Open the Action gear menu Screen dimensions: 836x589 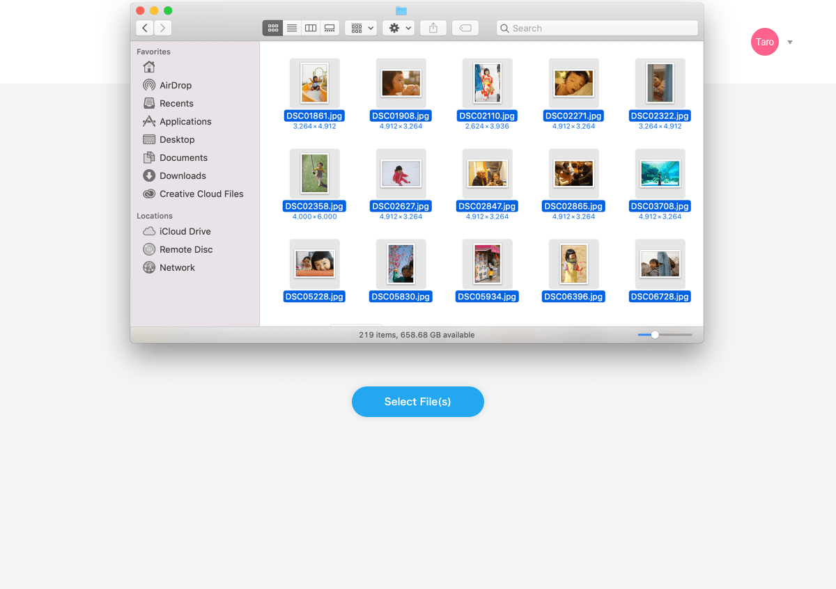tap(398, 28)
